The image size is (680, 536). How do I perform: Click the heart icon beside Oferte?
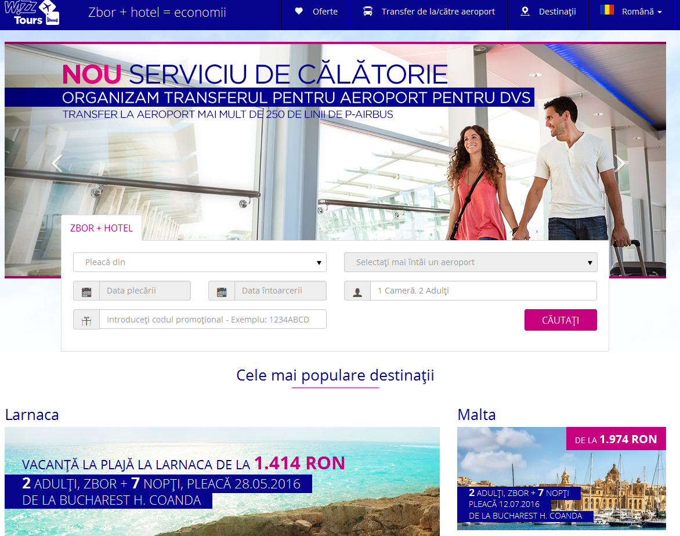tap(299, 12)
